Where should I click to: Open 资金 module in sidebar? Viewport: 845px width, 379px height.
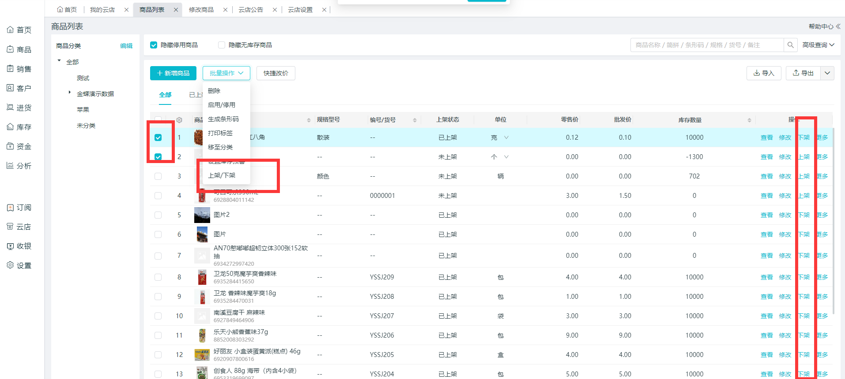click(19, 146)
